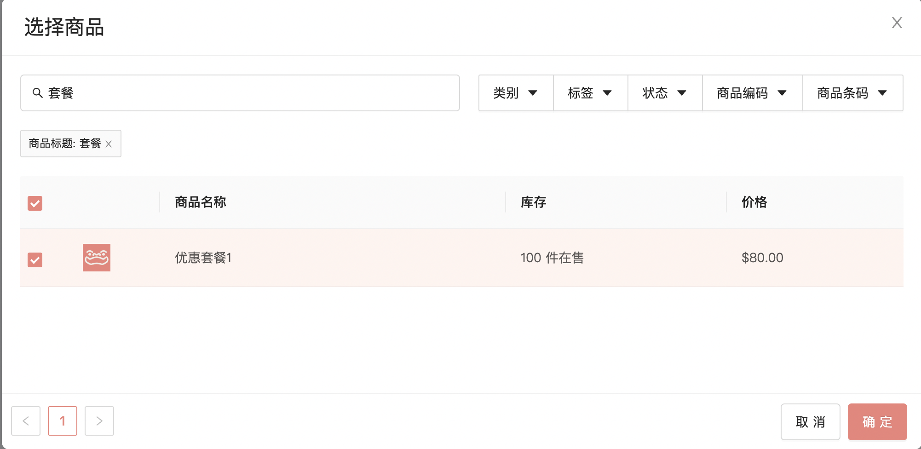This screenshot has width=921, height=449.
Task: Close the 选择商品 dialog with X
Action: [x=897, y=23]
